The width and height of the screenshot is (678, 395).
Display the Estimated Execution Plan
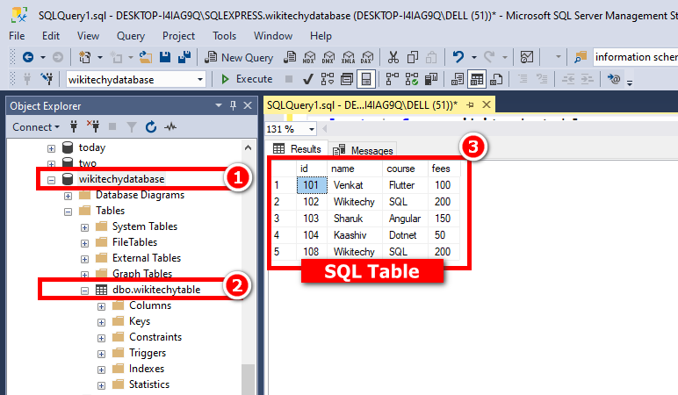(328, 79)
